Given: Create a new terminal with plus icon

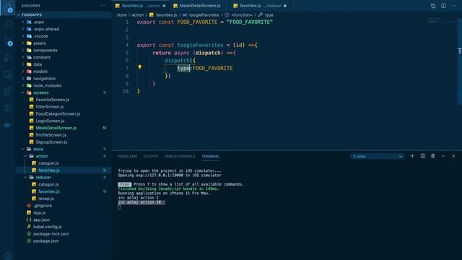Looking at the screenshot, I should pyautogui.click(x=412, y=156).
